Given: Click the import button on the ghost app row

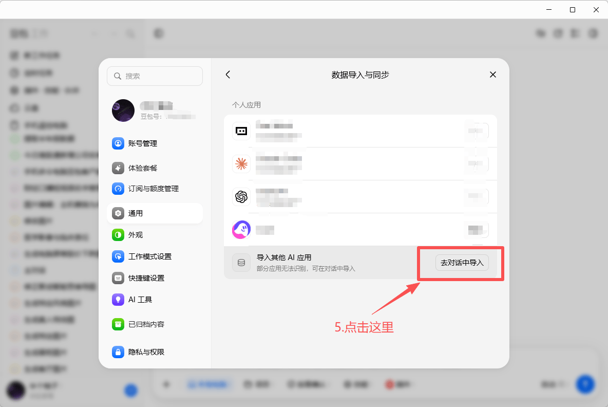Looking at the screenshot, I should [x=477, y=230].
